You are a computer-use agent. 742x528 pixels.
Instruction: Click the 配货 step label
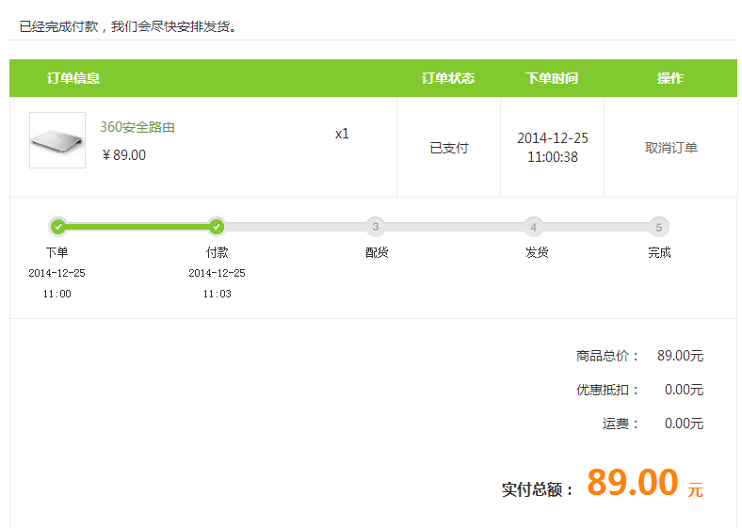[x=377, y=252]
